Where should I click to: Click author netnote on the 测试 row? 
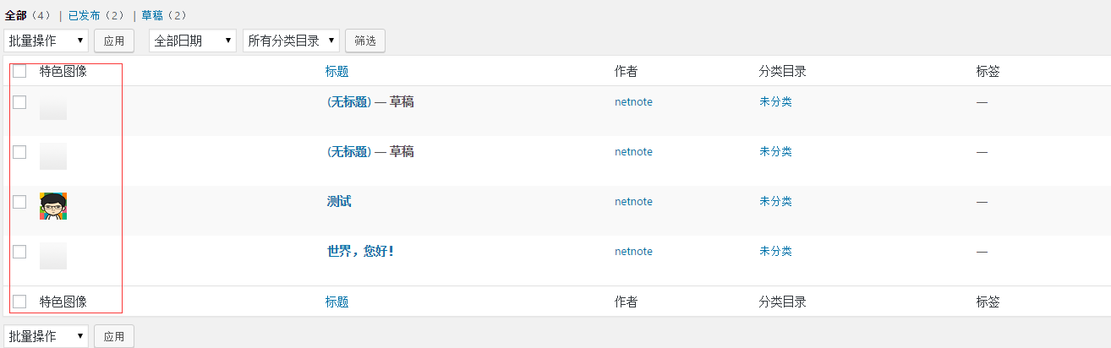[x=633, y=201]
